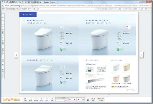Image resolution: width=153 pixels, height=104 pixels.
Task: Click the 印刷 print button
Action: (x=25, y=100)
